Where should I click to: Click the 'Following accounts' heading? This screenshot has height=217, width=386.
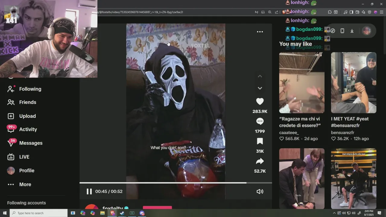click(27, 203)
